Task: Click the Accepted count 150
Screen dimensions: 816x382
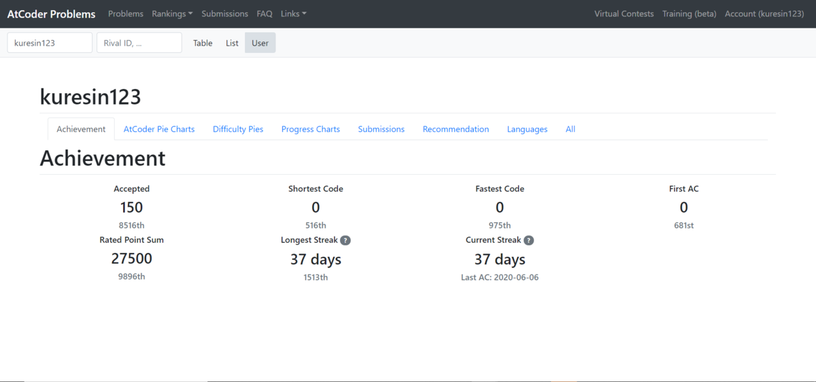Action: click(x=132, y=207)
